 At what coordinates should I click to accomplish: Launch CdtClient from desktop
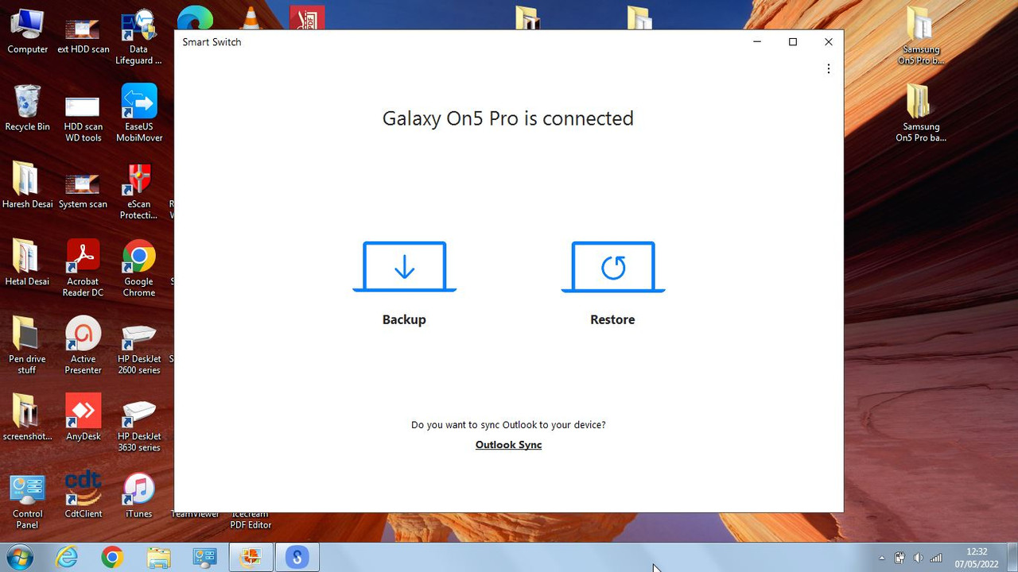(83, 495)
